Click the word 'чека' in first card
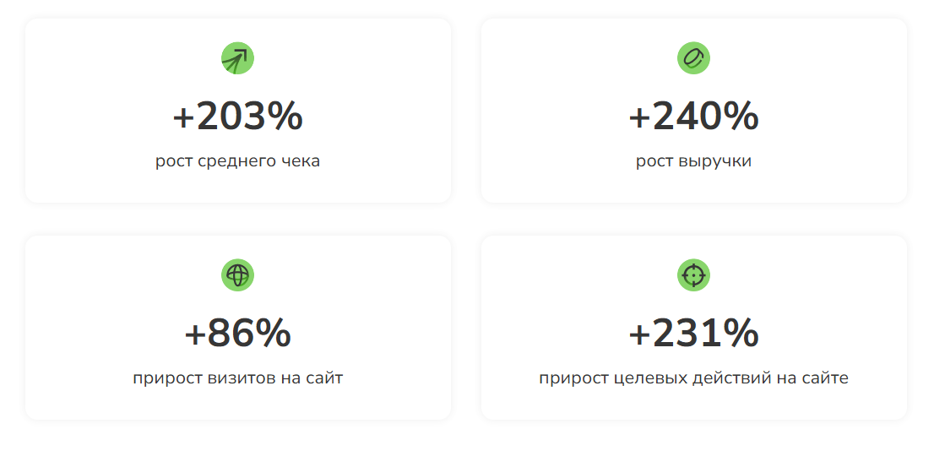Viewport: 934px width, 451px height. 301,160
